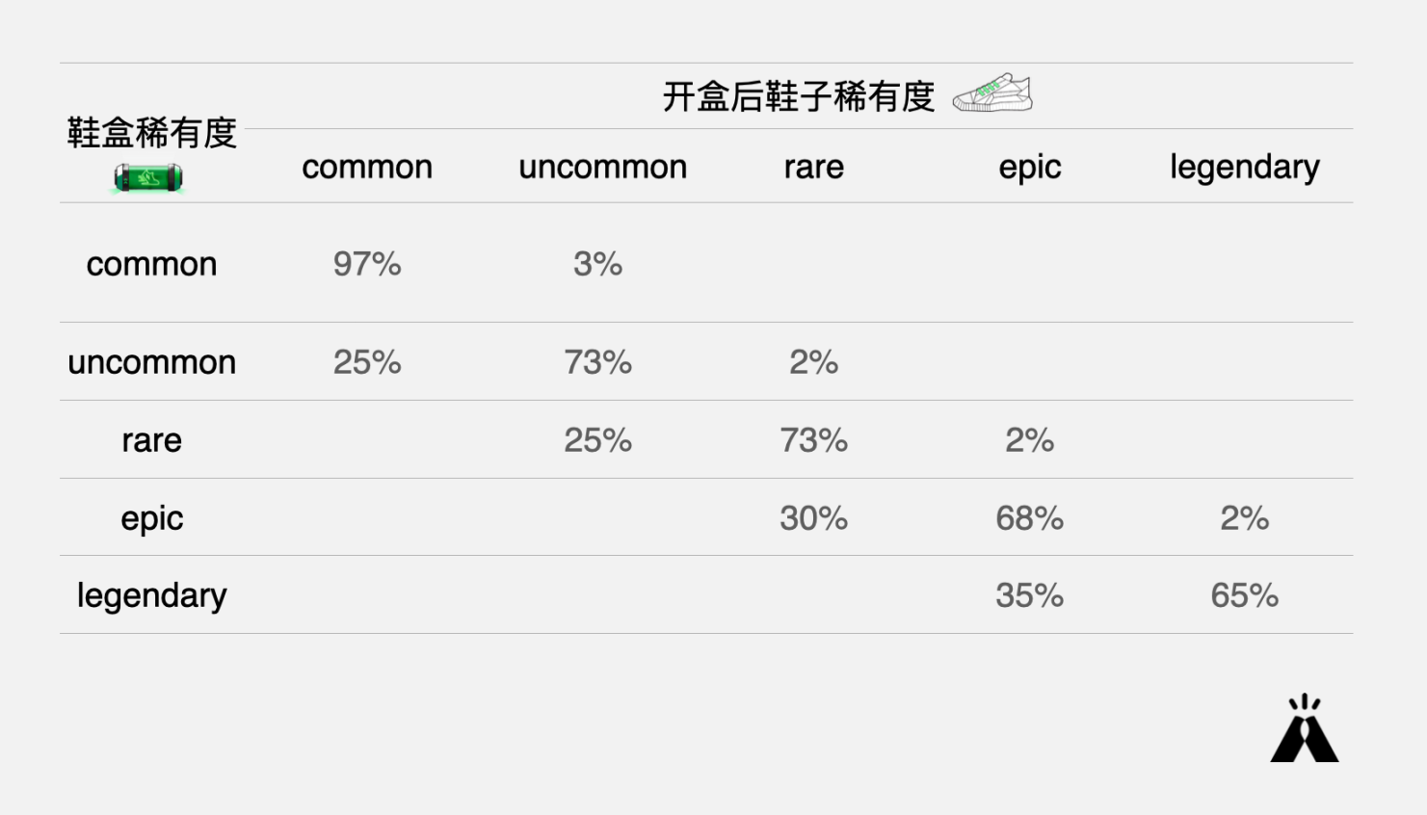Click the common row label
Image resolution: width=1427 pixels, height=815 pixels.
pyautogui.click(x=151, y=264)
